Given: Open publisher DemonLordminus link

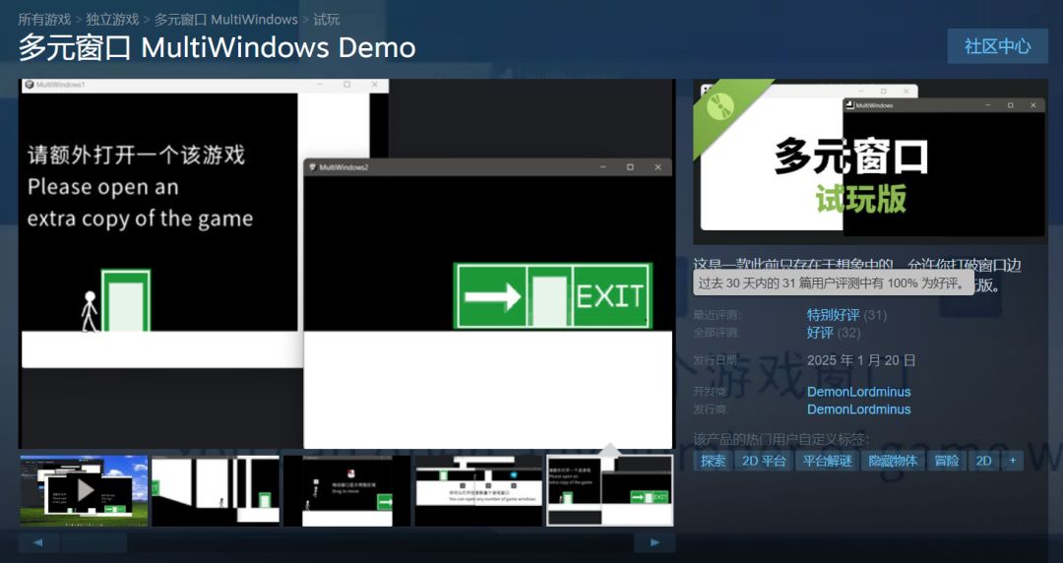Looking at the screenshot, I should coord(858,409).
